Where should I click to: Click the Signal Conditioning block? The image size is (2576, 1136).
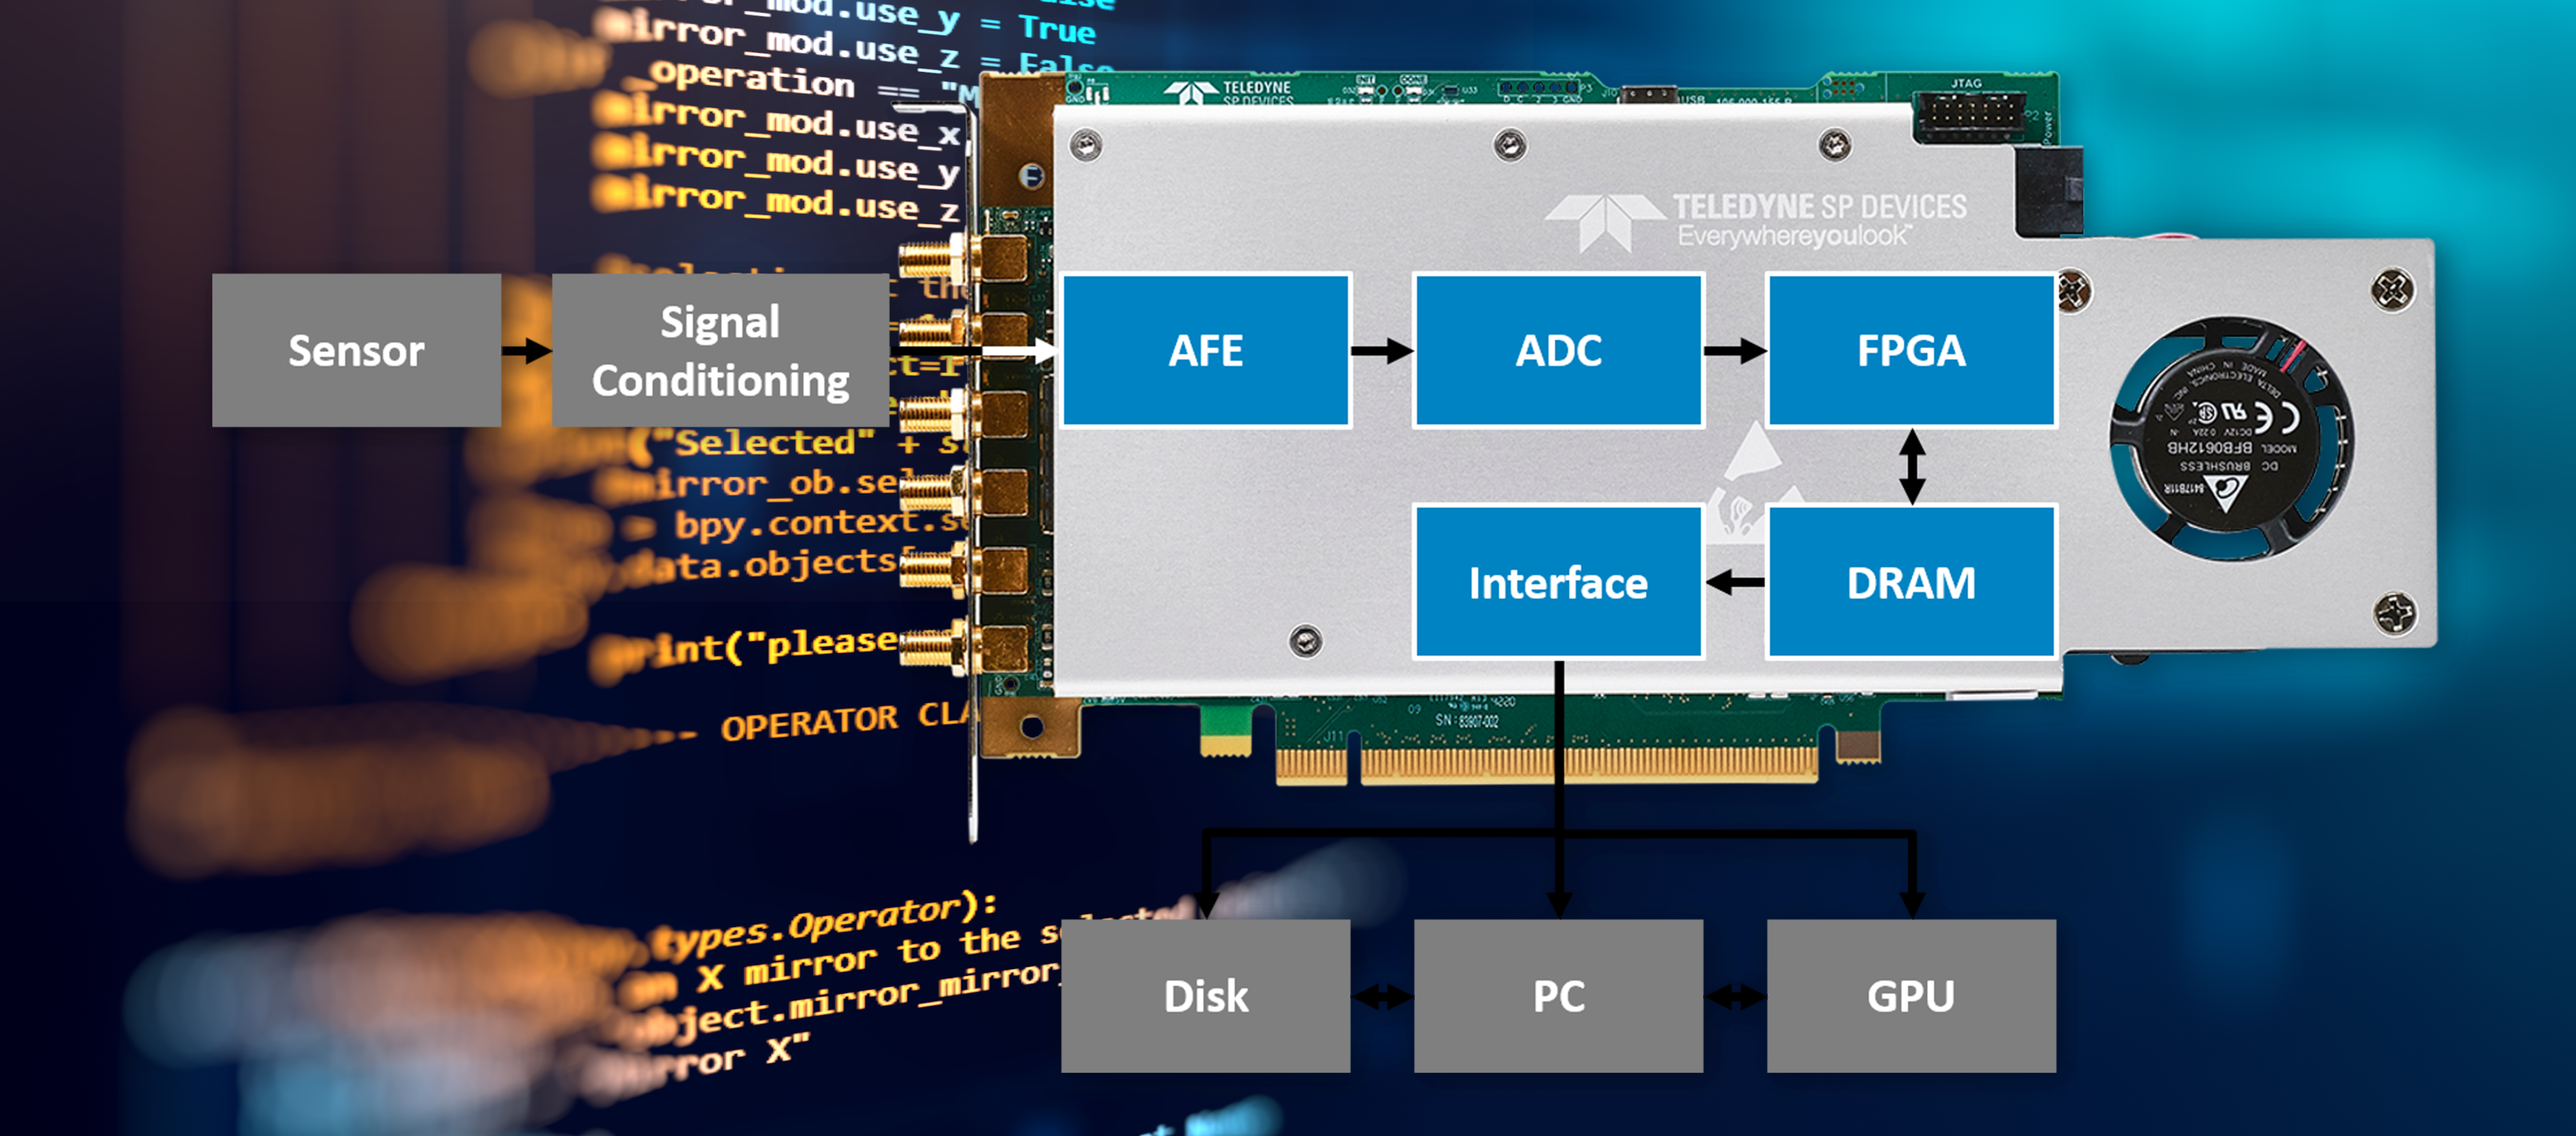pos(720,351)
